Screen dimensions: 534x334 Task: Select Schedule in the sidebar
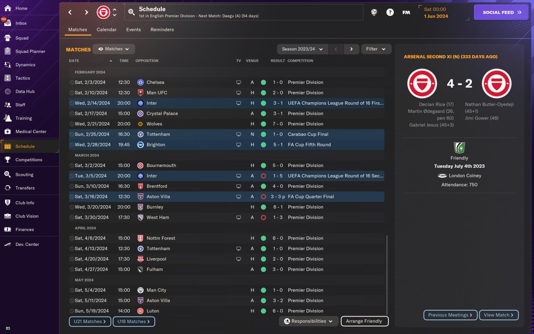tap(29, 147)
